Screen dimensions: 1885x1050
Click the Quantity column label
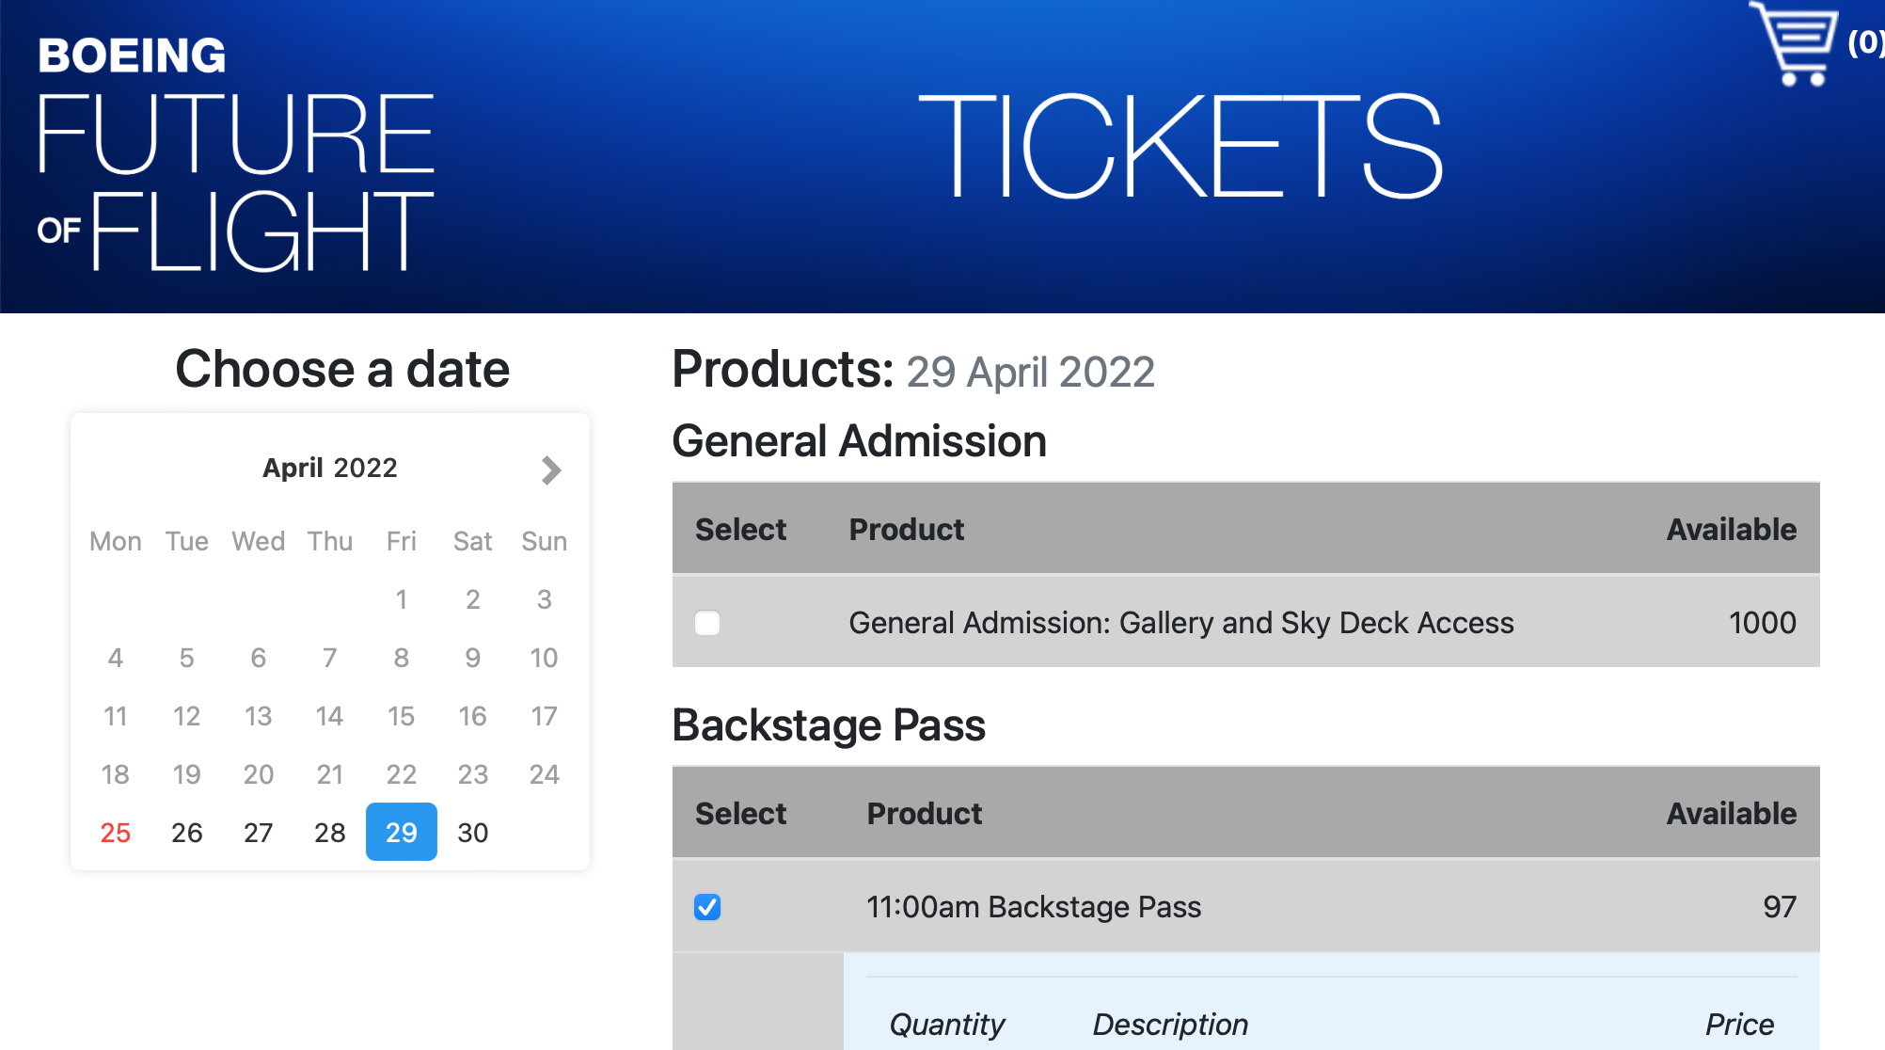click(x=946, y=1025)
